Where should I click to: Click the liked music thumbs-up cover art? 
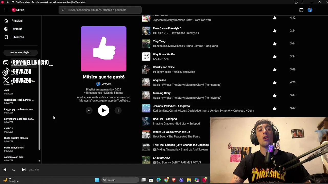[104, 49]
